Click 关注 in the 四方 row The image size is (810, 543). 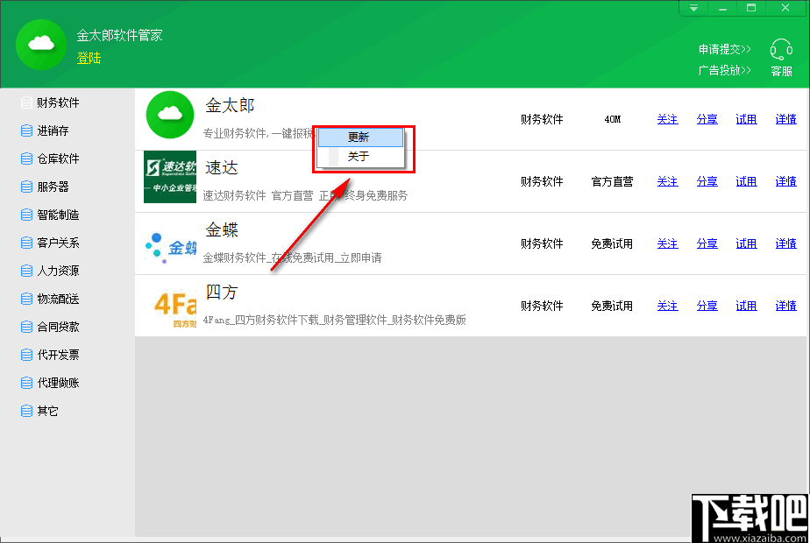click(667, 306)
